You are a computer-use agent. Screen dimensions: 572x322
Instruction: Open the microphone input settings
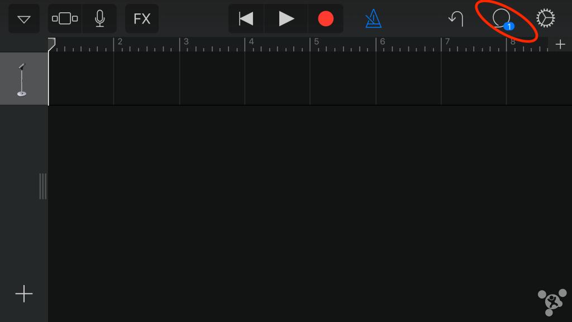(99, 18)
